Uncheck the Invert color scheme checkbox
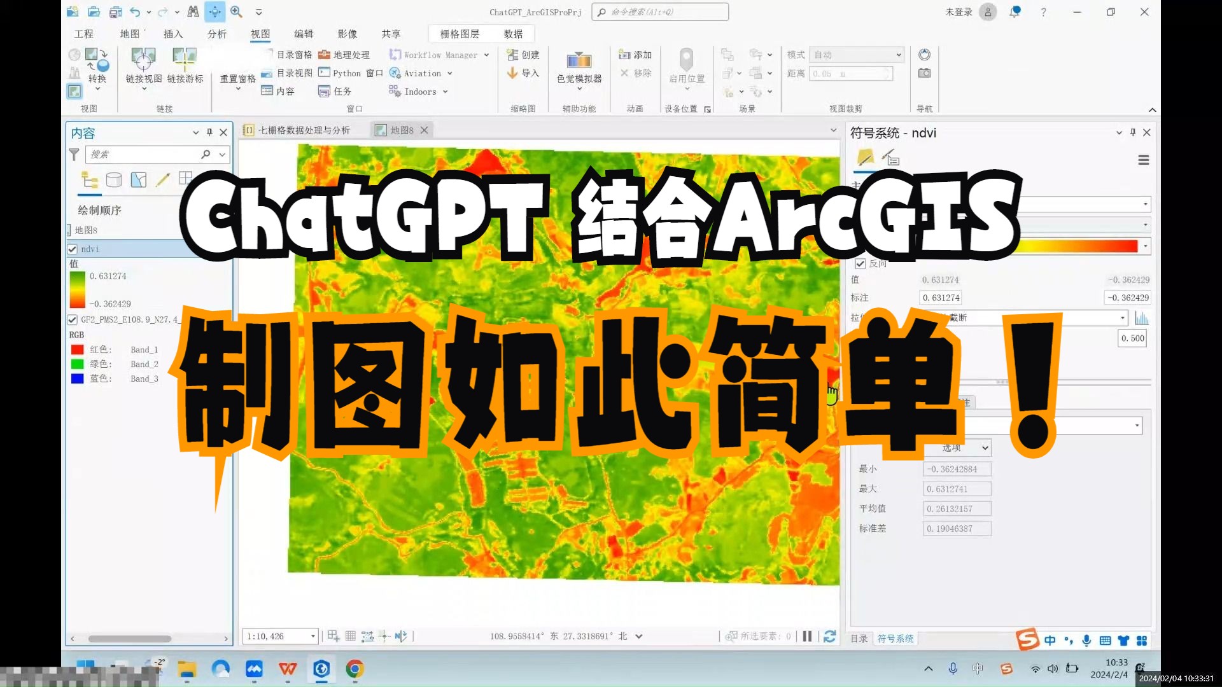Image resolution: width=1222 pixels, height=687 pixels. point(860,264)
